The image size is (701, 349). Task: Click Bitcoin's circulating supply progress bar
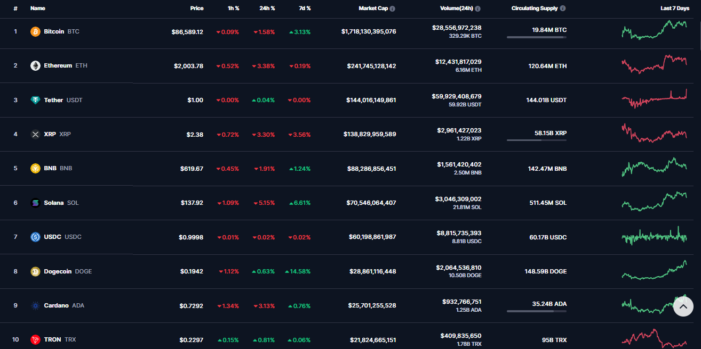tap(536, 37)
